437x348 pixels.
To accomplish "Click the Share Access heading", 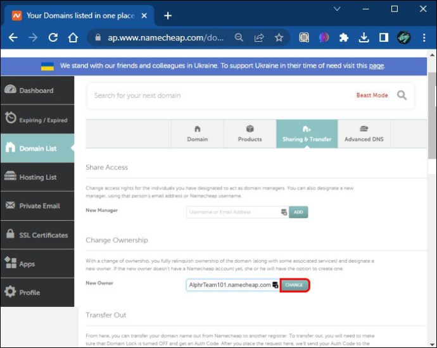I will [107, 167].
